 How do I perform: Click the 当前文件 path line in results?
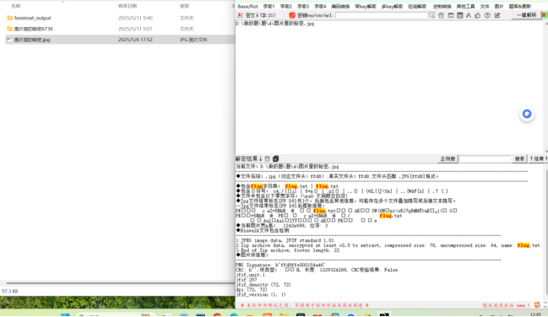287,167
